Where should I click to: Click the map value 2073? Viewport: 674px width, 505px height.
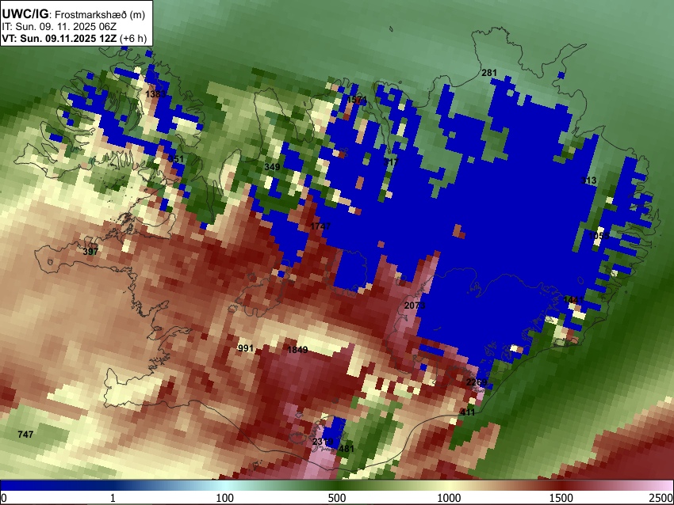[x=415, y=306]
